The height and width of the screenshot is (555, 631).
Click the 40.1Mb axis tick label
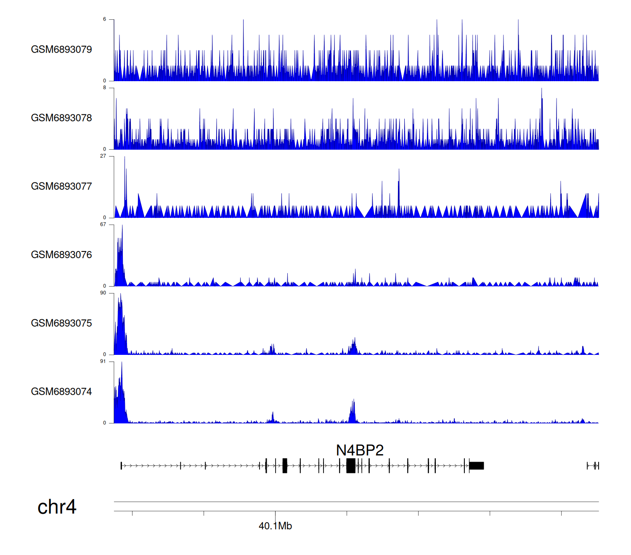tap(275, 526)
